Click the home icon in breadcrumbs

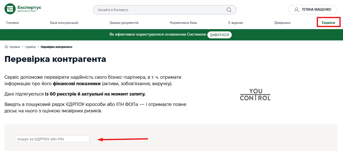click(x=6, y=47)
